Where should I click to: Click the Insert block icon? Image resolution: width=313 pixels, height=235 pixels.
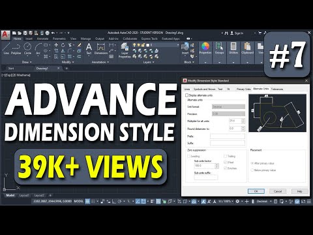(185, 48)
